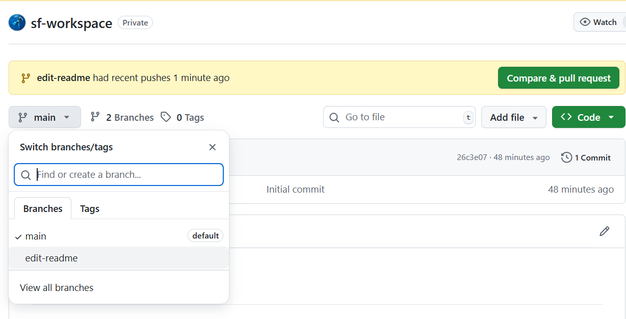This screenshot has height=319, width=626.
Task: Click the 48 minutes ago timestamp in the file row
Action: tap(581, 190)
